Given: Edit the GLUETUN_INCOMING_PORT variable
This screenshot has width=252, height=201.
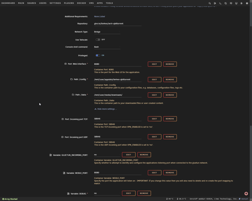Looking at the screenshot, I should tap(129, 155).
